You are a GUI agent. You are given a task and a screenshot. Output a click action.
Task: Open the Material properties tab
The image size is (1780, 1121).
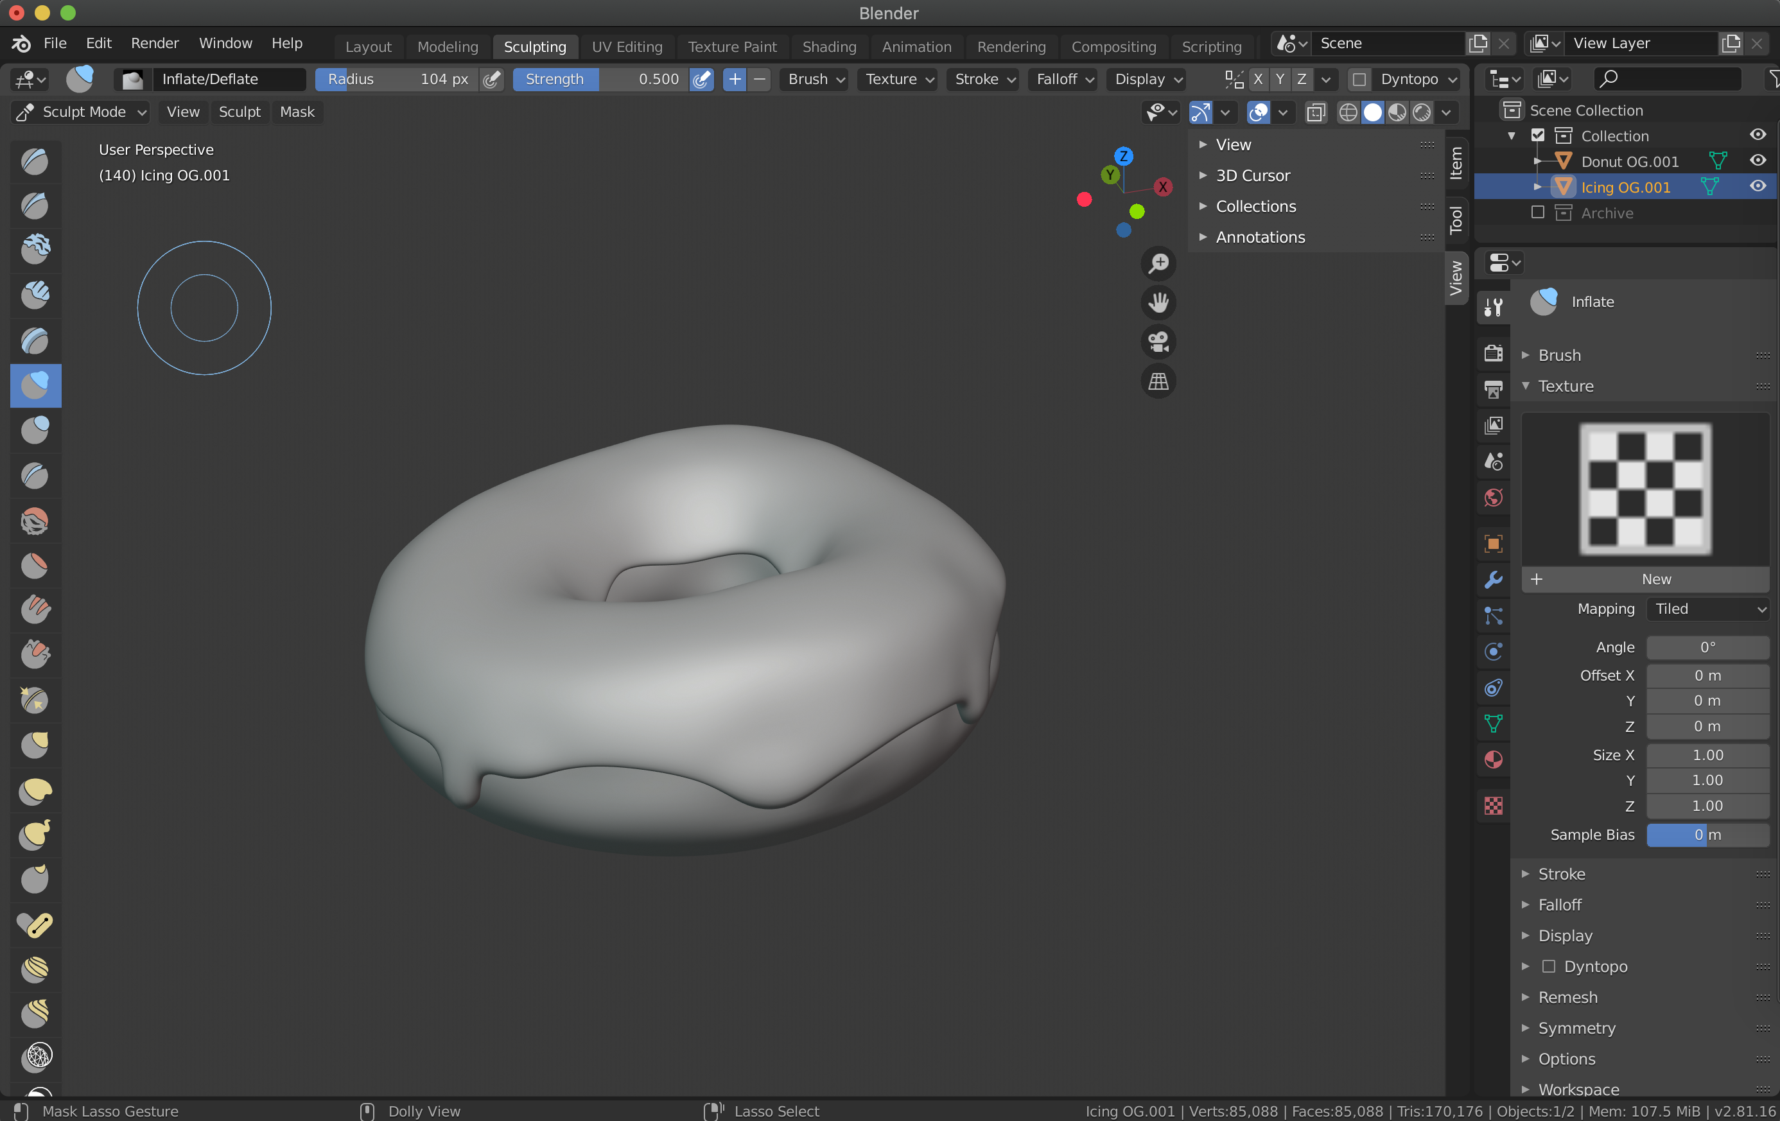[x=1493, y=760]
